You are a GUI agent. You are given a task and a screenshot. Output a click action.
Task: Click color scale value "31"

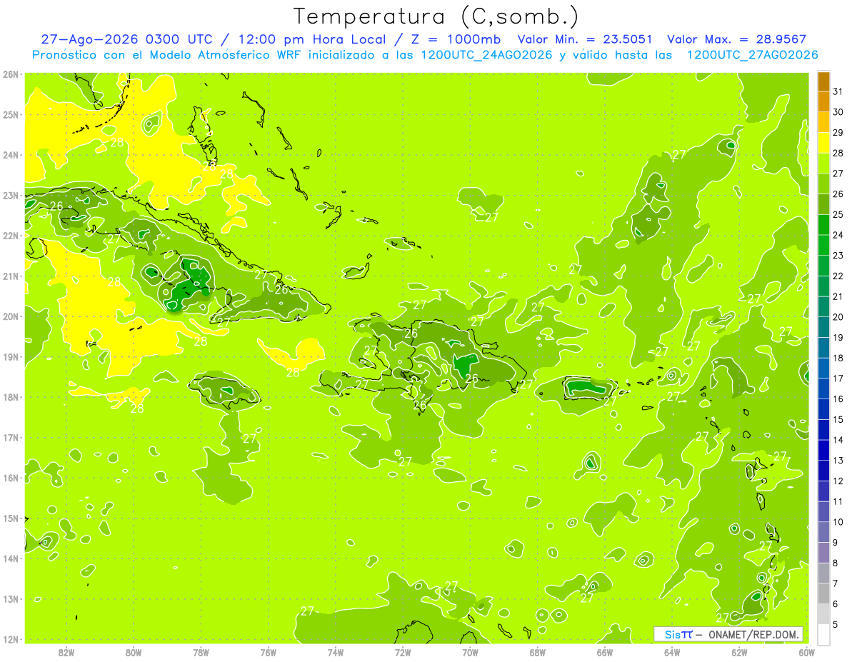tap(838, 91)
